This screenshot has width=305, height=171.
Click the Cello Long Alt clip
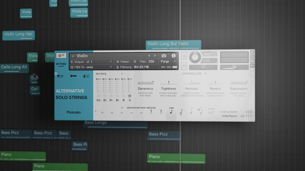pos(14,67)
